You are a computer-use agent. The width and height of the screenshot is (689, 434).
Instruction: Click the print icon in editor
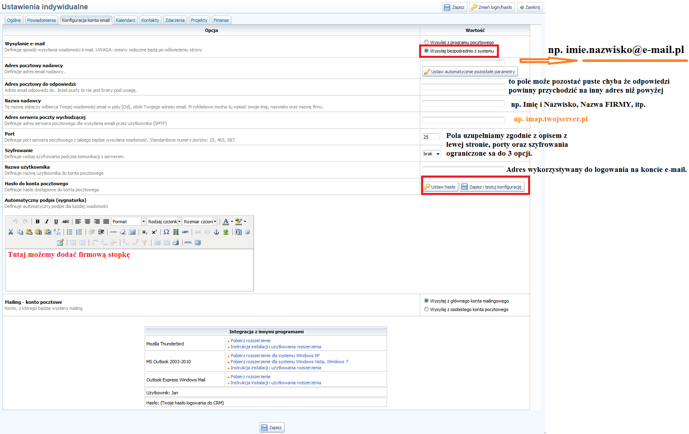pyautogui.click(x=175, y=243)
